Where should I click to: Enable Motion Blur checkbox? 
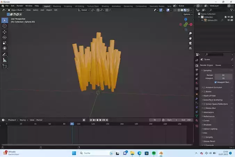click(x=204, y=108)
